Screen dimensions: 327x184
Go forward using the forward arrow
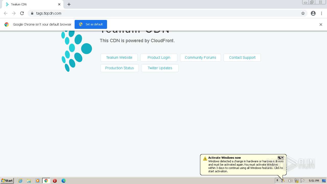14,13
